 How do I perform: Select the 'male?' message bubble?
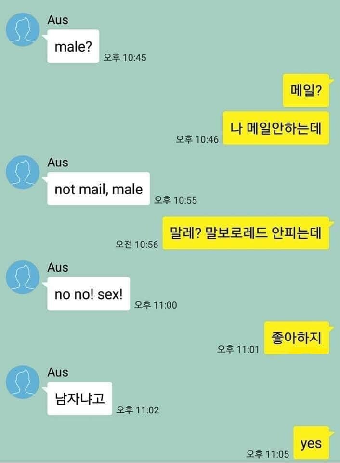pos(73,46)
